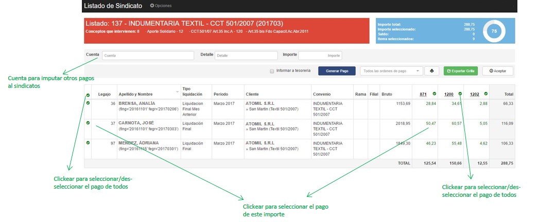Toggle row check for Mendez, Adriana
The height and width of the screenshot is (222, 538).
(x=88, y=142)
